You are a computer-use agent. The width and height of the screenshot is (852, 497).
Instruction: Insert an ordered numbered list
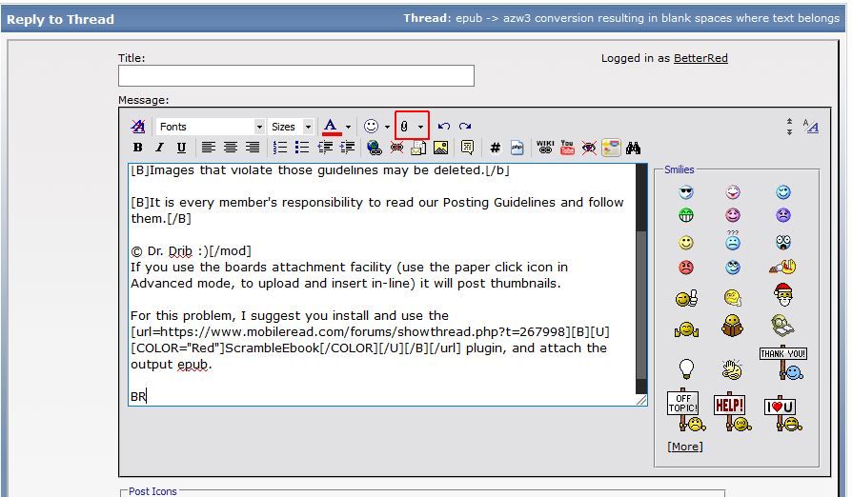(280, 148)
